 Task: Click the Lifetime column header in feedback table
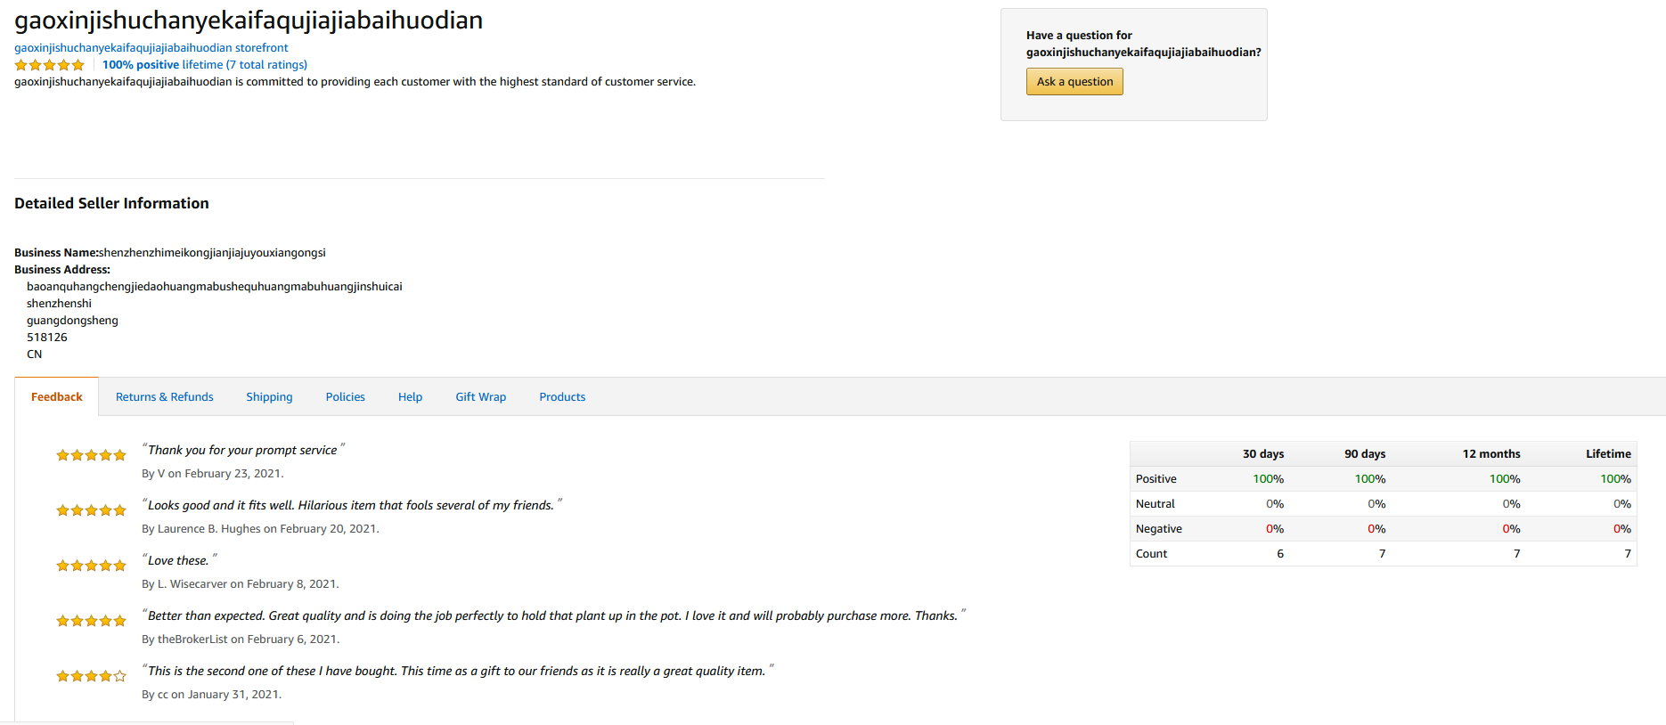pos(1607,454)
